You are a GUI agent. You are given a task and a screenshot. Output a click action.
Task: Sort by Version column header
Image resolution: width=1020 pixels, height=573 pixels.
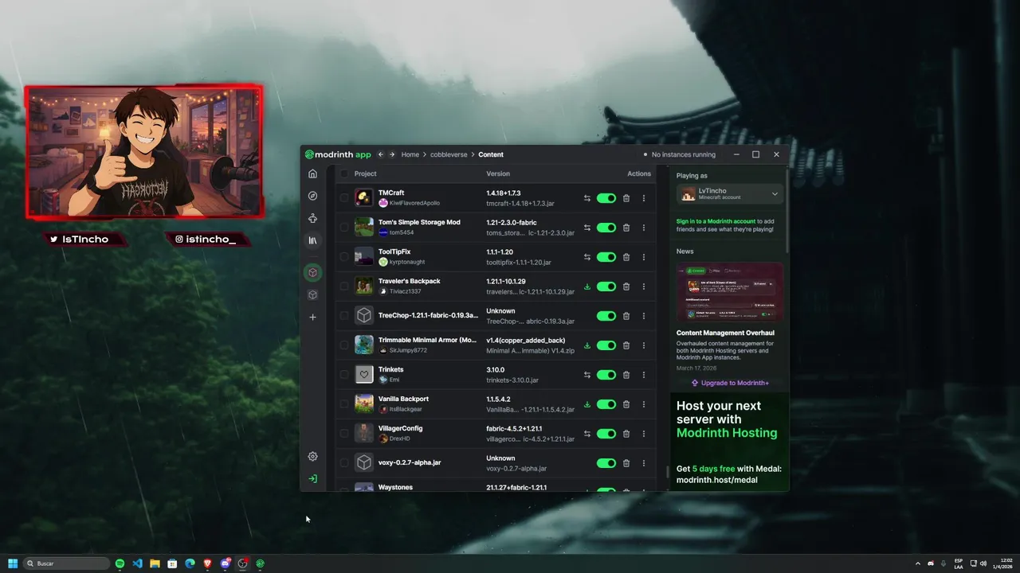click(498, 173)
